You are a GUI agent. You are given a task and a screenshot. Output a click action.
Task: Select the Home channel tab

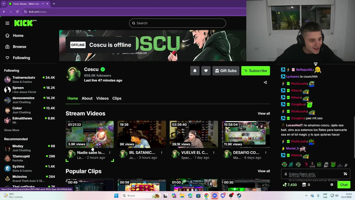point(73,98)
